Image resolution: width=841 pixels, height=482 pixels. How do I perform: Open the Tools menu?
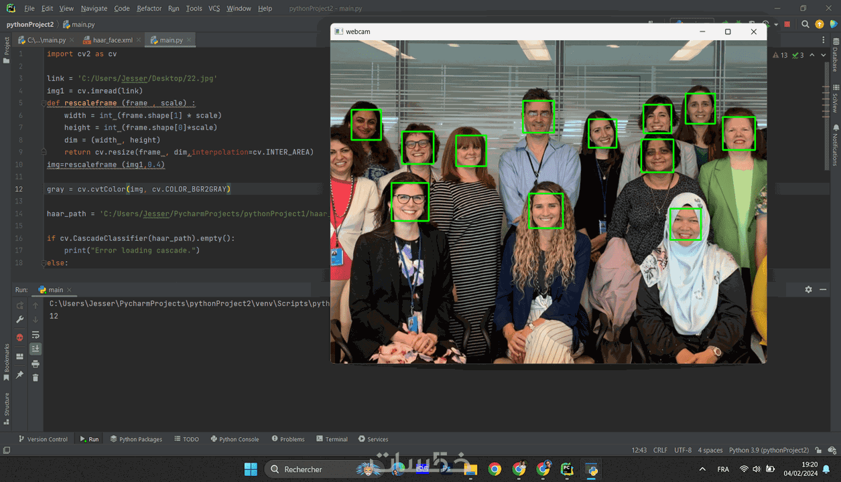coord(194,8)
